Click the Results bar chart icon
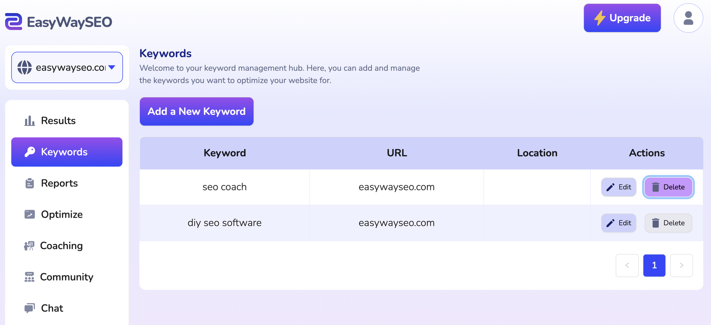Screen dimensions: 711x325 (30, 121)
